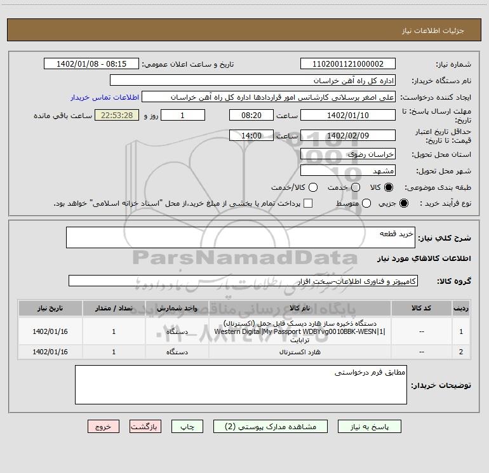Click the remaining time 22:53:28 field
This screenshot has height=473, width=489.
pos(117,115)
